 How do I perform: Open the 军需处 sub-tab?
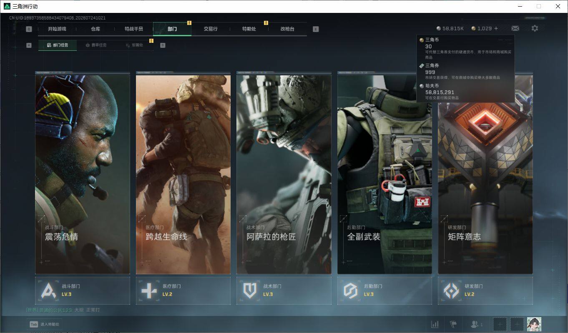pos(134,45)
